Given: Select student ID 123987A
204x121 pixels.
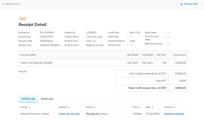Looking at the screenshot, I should tap(91, 32).
